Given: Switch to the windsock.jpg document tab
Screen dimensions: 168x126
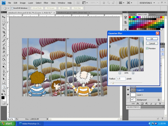Looking at the screenshot, I should click(x=72, y=13).
